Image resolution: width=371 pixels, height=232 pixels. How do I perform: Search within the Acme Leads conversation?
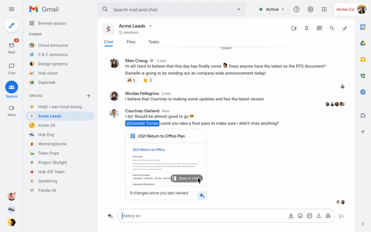pyautogui.click(x=332, y=28)
